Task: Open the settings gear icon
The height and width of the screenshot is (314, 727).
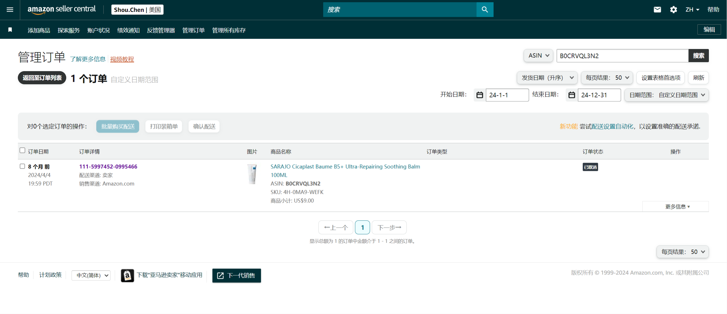Action: (x=673, y=10)
